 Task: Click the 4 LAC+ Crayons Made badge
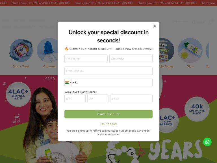point(18,94)
